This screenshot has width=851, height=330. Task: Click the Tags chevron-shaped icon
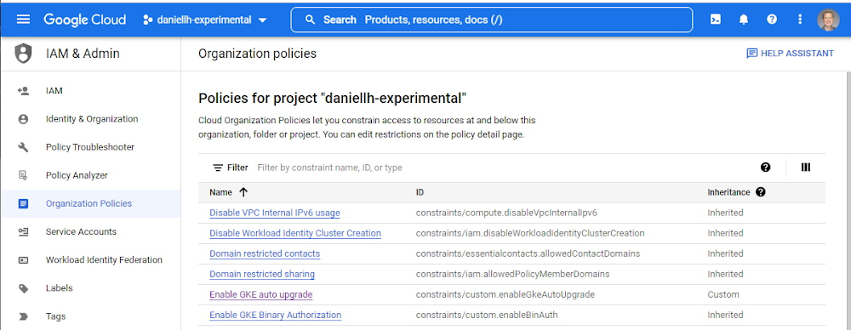point(23,316)
